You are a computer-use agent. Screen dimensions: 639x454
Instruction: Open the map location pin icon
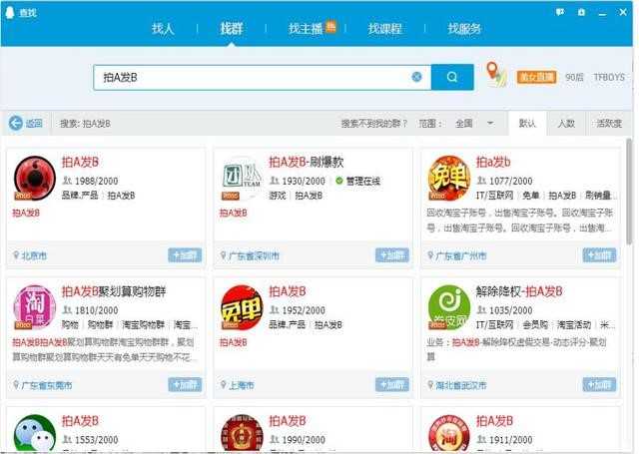pyautogui.click(x=496, y=75)
